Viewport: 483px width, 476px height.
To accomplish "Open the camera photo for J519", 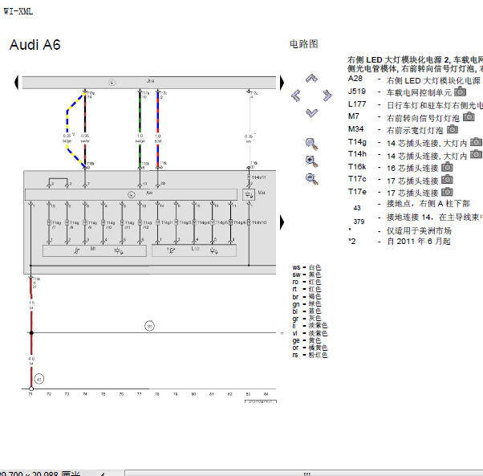I will coord(461,92).
